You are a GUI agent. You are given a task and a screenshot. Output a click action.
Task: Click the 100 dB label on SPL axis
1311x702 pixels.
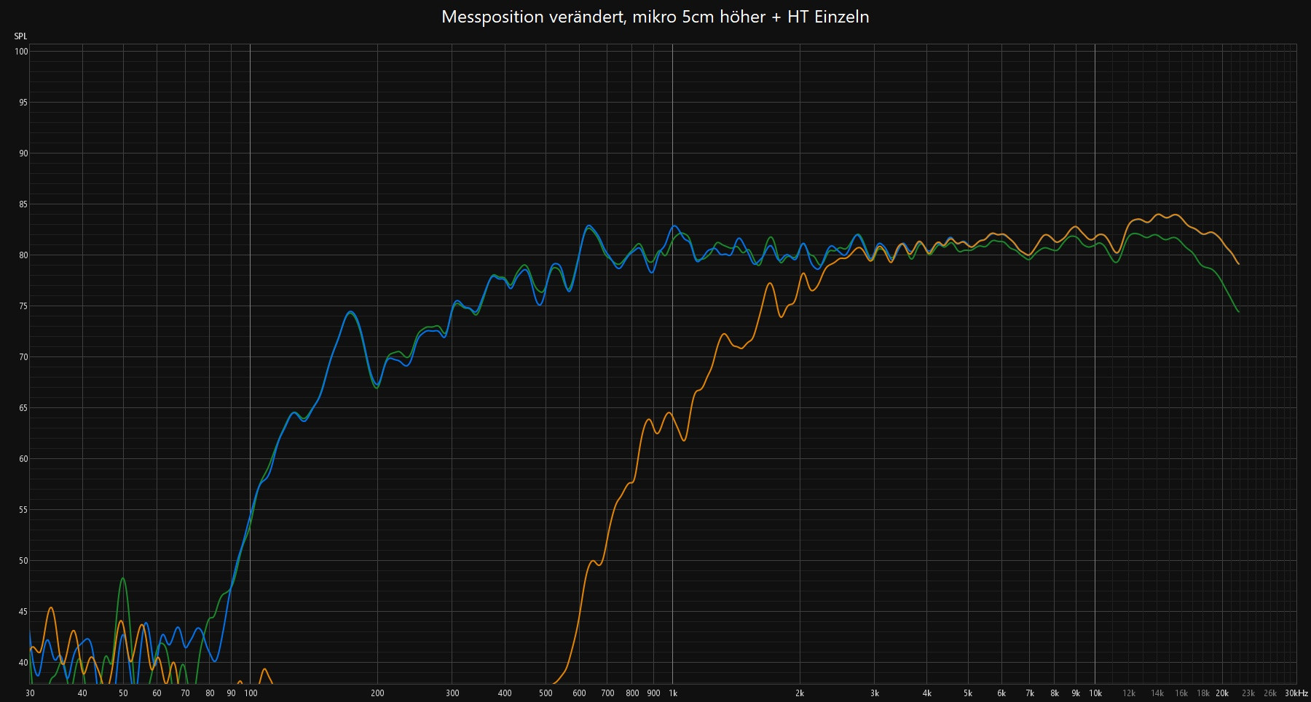click(21, 52)
